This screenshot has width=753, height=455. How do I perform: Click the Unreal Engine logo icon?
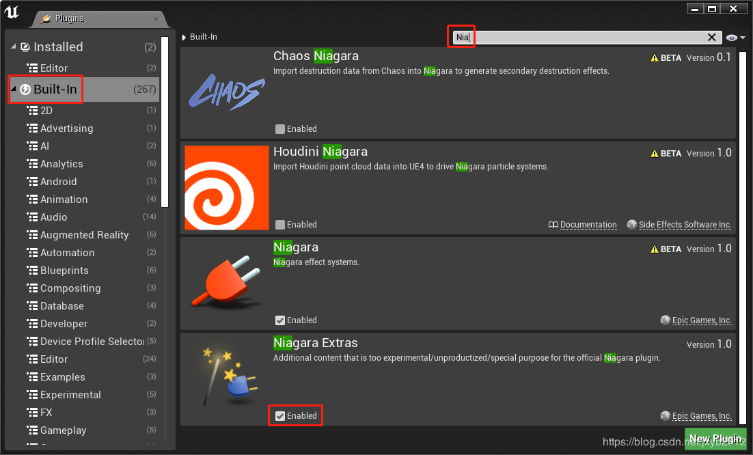tap(12, 12)
